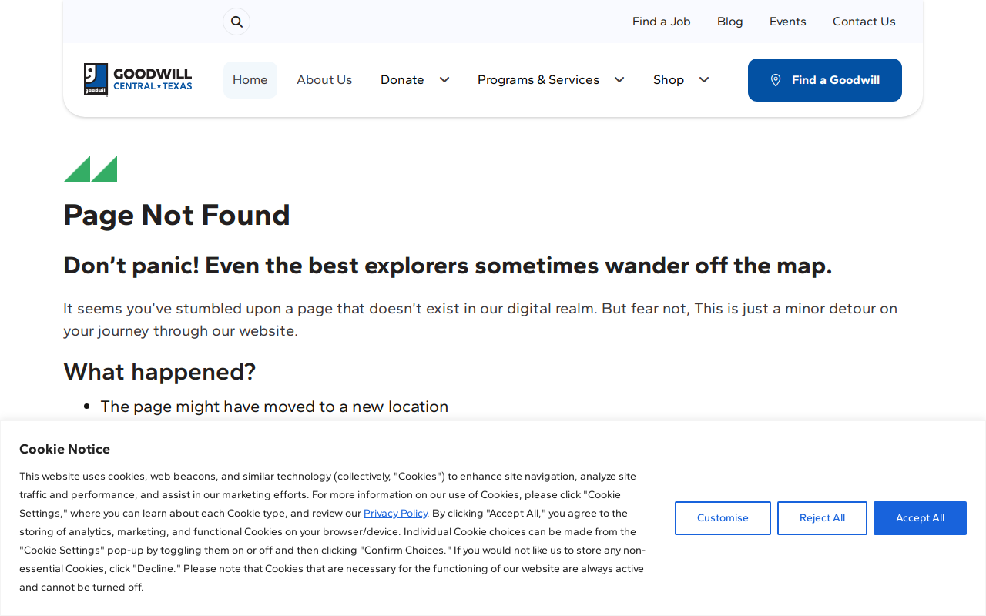The height and width of the screenshot is (616, 986).
Task: Select the Donate menu item
Action: [x=402, y=80]
